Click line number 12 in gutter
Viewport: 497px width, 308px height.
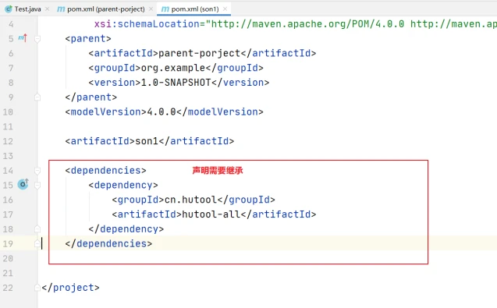tap(8, 141)
